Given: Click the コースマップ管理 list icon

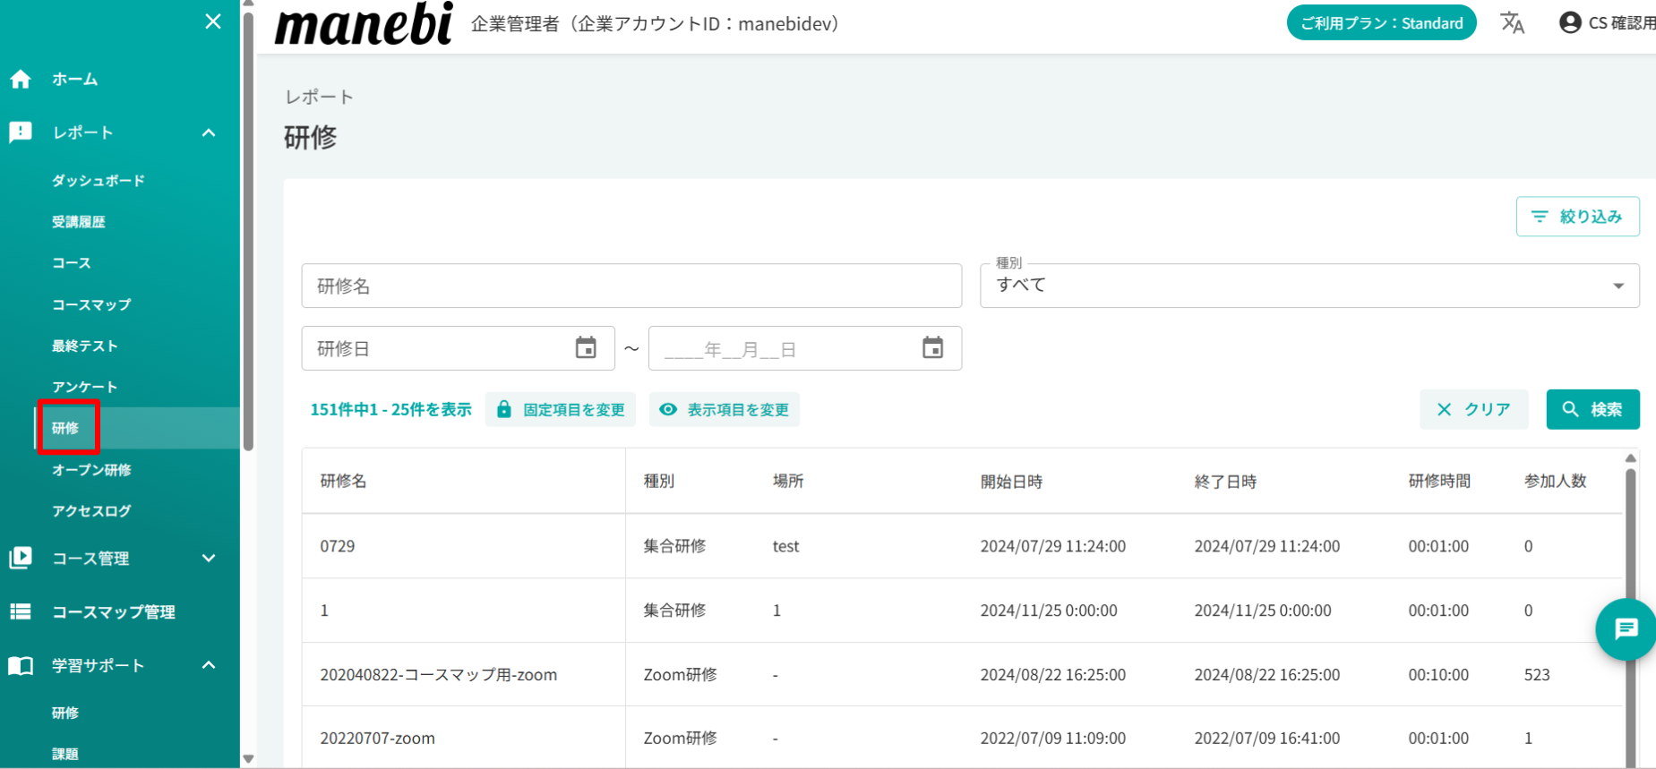Looking at the screenshot, I should [x=21, y=611].
